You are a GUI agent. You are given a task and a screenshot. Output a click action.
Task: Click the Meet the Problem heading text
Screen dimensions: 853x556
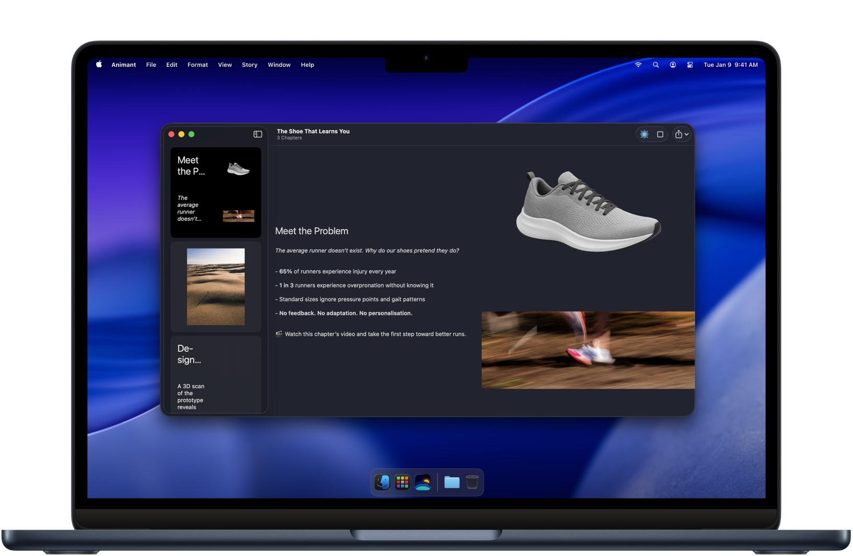click(311, 231)
